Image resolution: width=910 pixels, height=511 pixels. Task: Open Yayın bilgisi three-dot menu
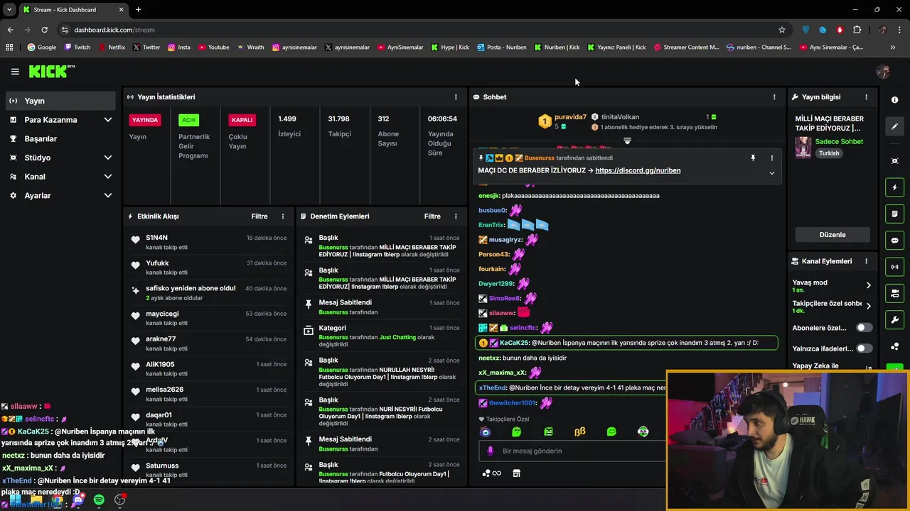[x=866, y=97]
